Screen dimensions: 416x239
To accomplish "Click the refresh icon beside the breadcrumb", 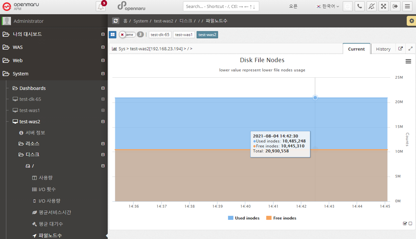I will [x=115, y=21].
